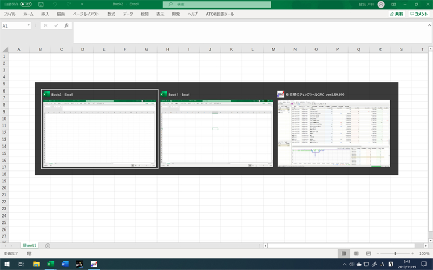Screen dimensions: 433x270
Task: Switch to the 描画 ribbon tab
Action: pyautogui.click(x=61, y=14)
